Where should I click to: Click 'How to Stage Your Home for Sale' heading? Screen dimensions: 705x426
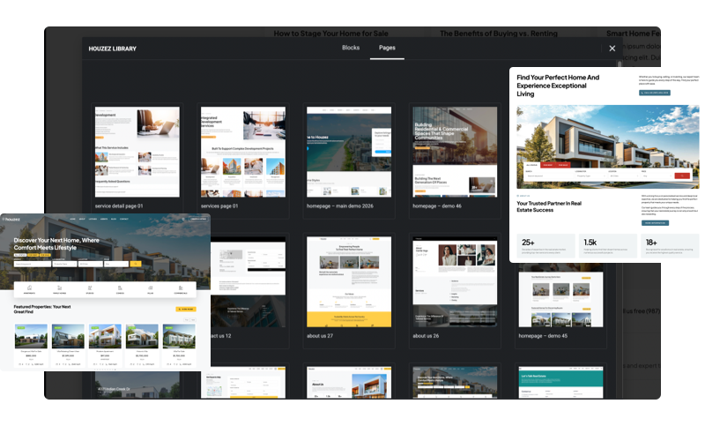click(331, 34)
